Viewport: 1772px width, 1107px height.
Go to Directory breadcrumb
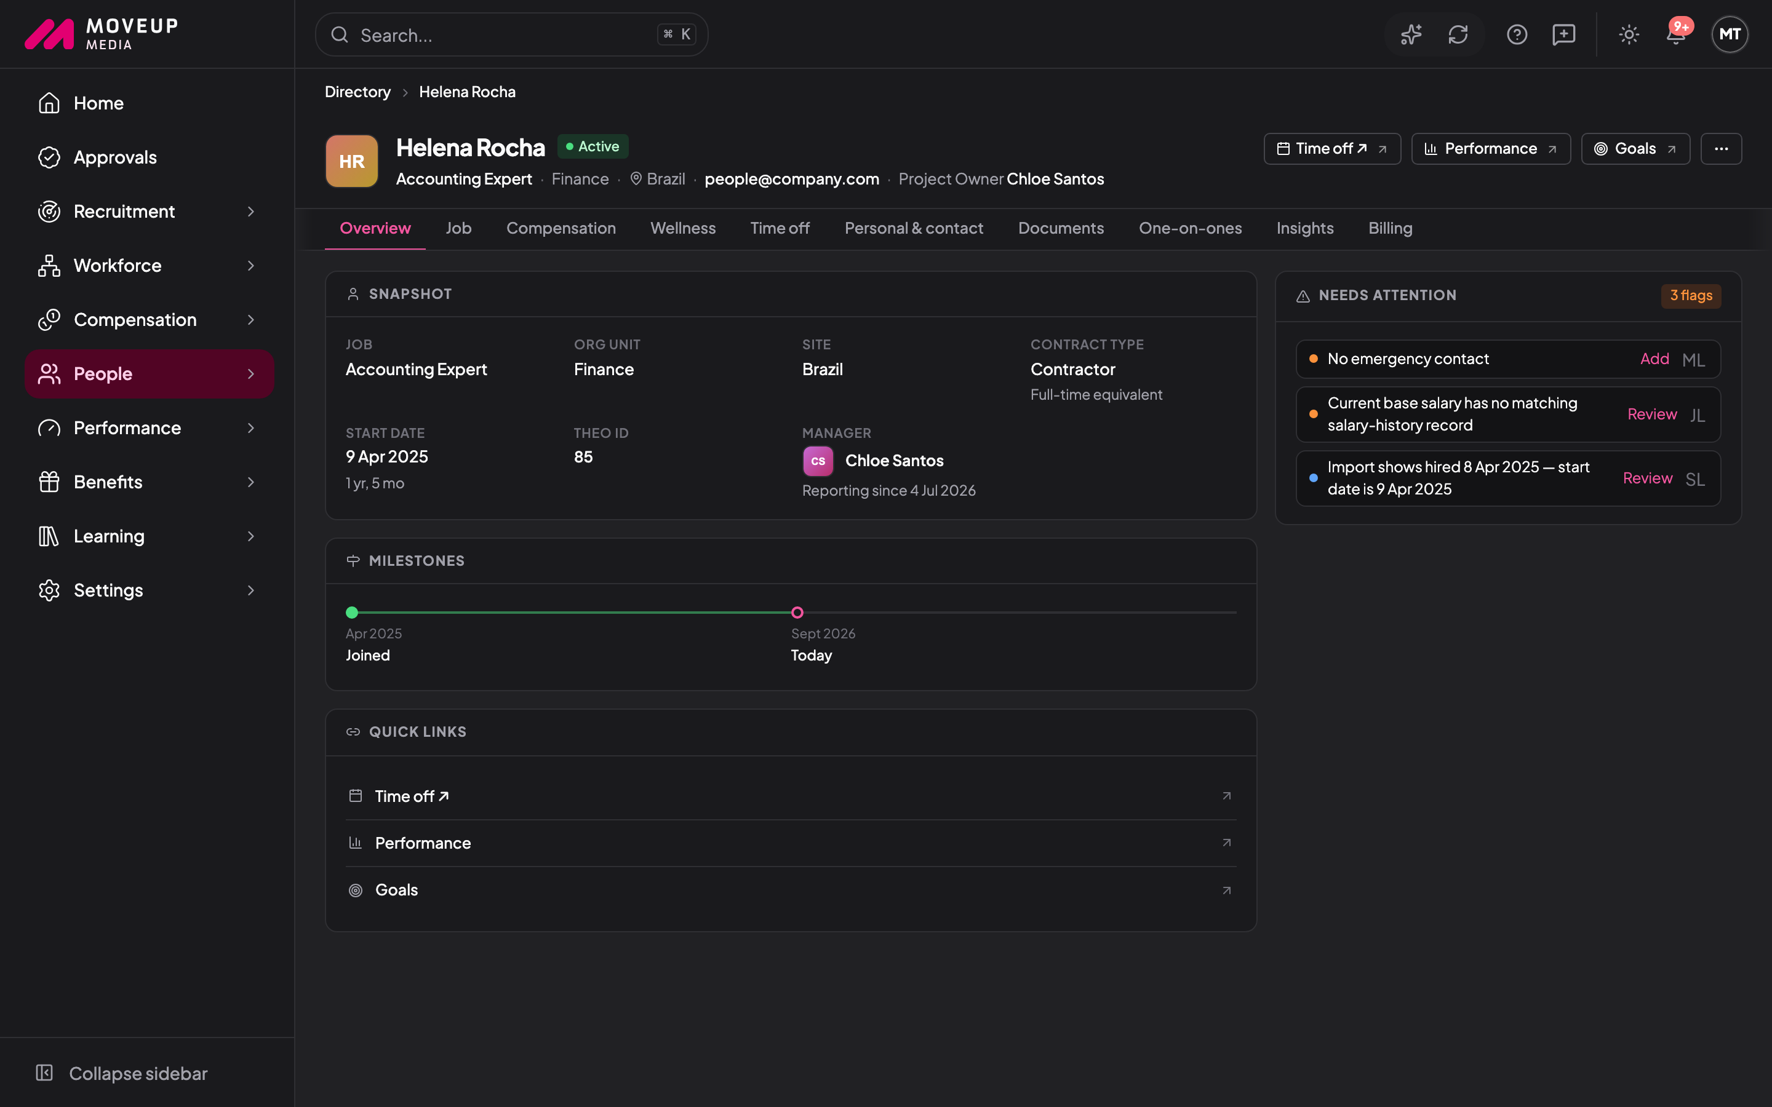357,92
